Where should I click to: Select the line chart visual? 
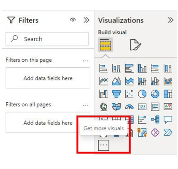[x=103, y=81]
